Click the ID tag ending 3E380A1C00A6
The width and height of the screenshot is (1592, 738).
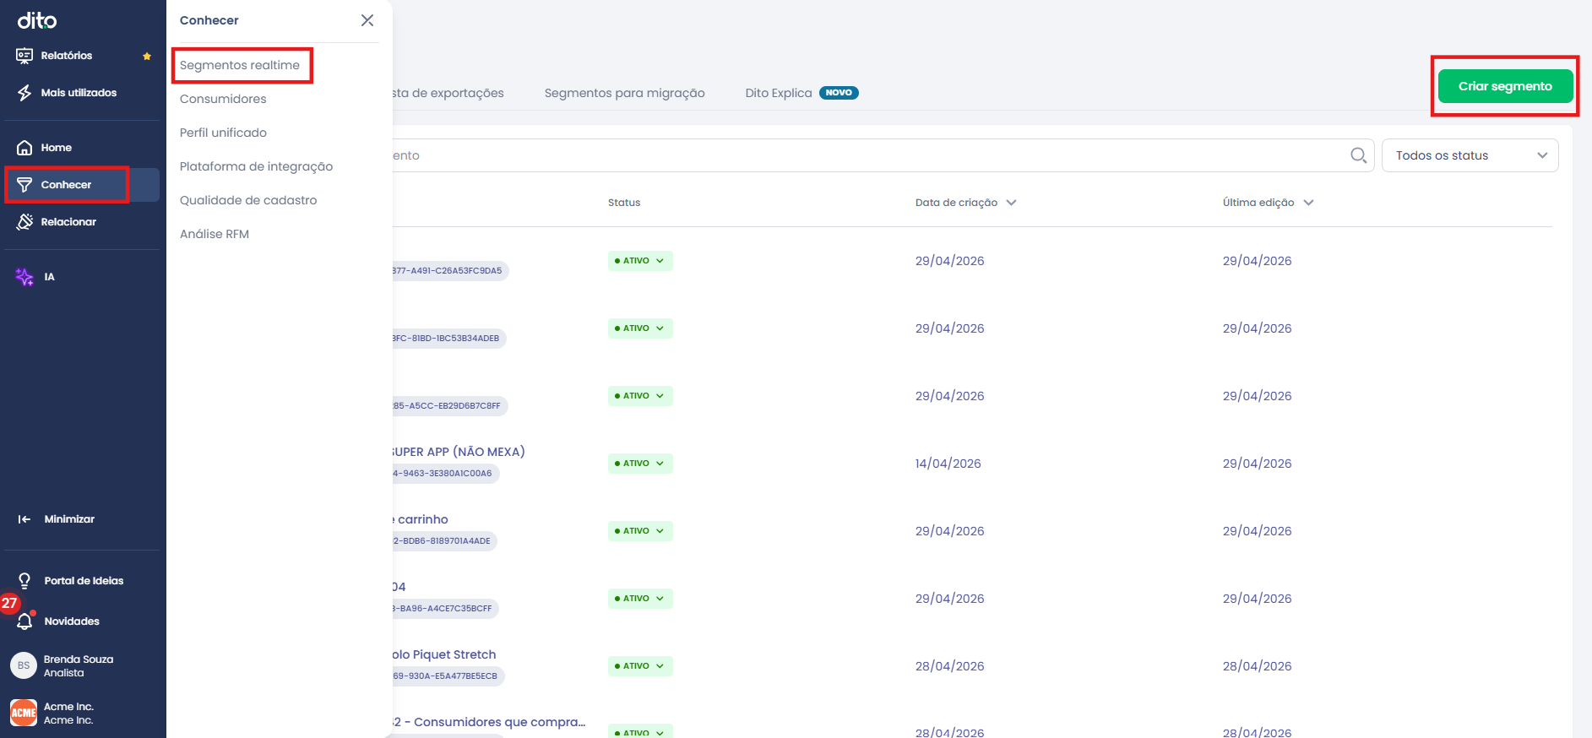tap(445, 474)
